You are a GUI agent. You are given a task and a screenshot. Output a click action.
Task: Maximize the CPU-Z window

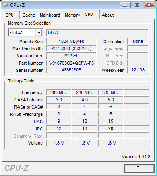click(x=137, y=5)
